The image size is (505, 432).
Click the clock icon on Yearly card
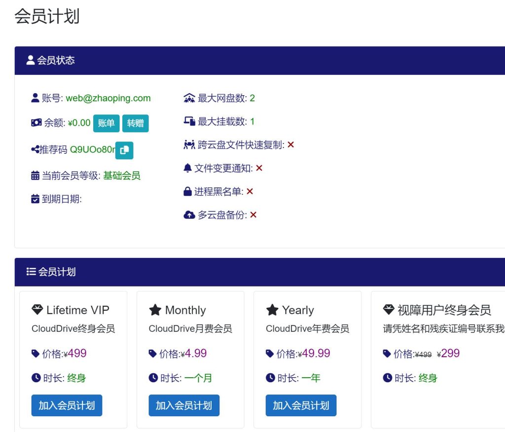[271, 378]
